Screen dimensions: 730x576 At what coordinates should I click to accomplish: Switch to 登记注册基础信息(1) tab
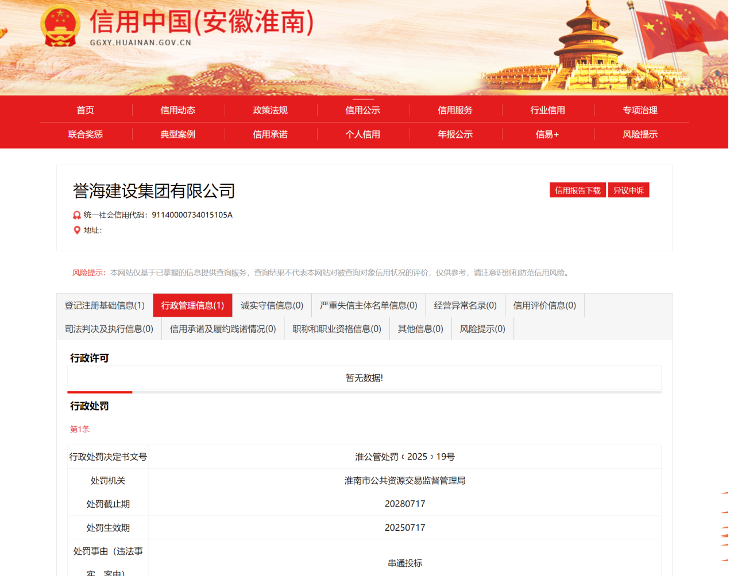pyautogui.click(x=105, y=305)
